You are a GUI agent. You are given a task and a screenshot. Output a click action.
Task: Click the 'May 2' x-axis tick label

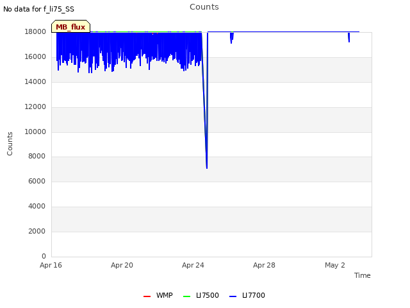(335, 265)
